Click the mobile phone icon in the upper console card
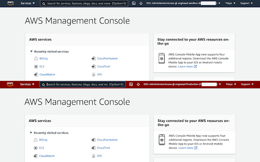The image size is (260, 162). point(162,58)
